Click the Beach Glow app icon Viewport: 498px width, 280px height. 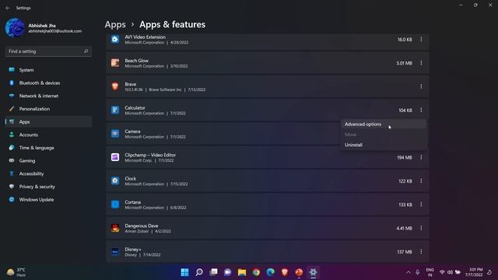(x=115, y=63)
